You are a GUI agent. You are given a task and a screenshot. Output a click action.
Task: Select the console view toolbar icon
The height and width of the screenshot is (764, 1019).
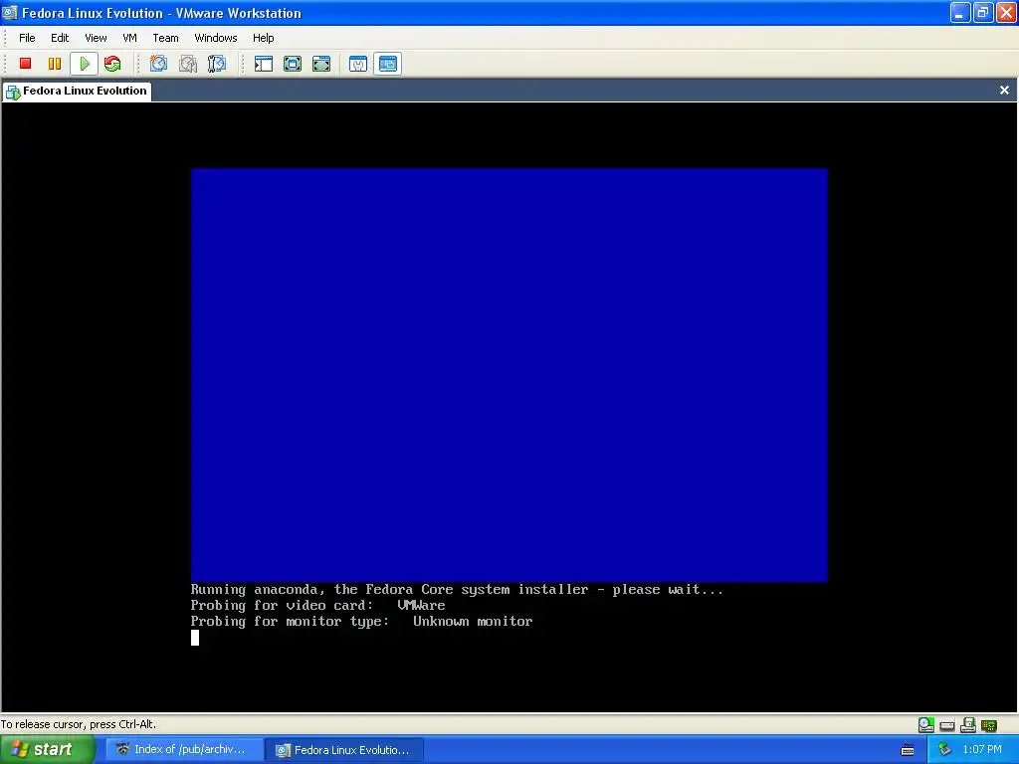[x=388, y=64]
